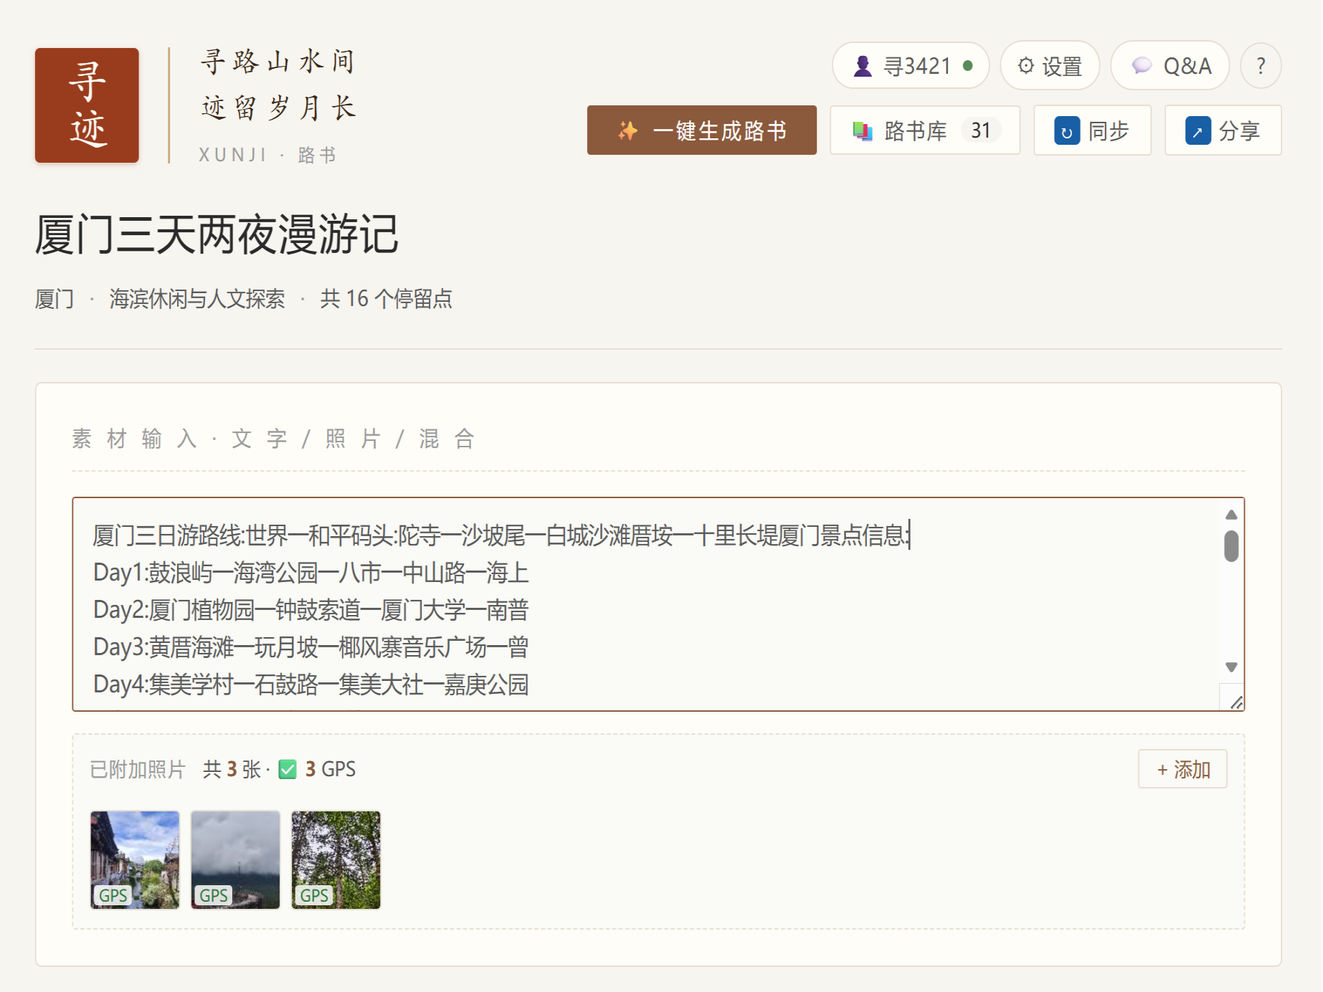
Task: Click the green GPS checkmark icon
Action: point(288,770)
